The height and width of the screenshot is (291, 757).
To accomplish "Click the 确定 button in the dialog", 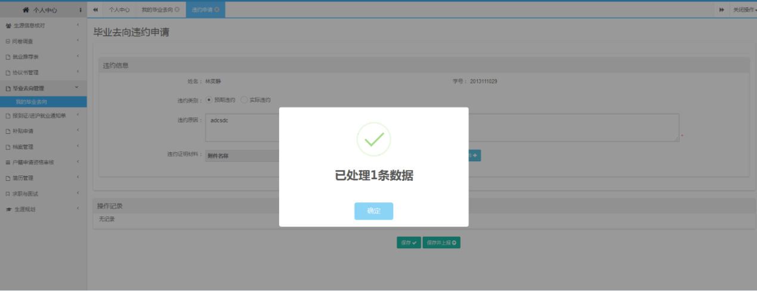I will point(373,211).
